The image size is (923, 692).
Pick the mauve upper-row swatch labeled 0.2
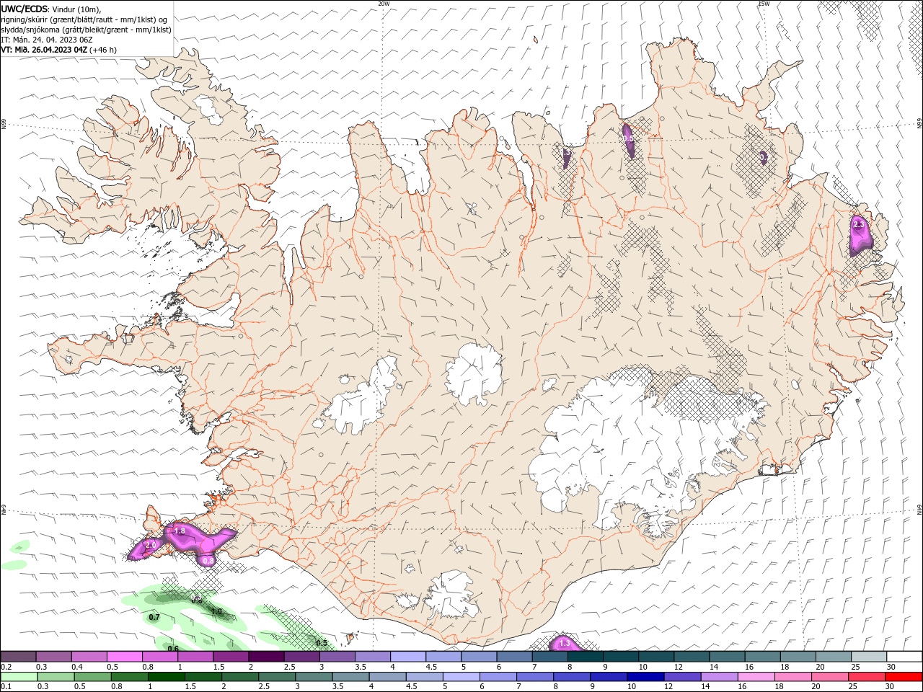pos(18,657)
